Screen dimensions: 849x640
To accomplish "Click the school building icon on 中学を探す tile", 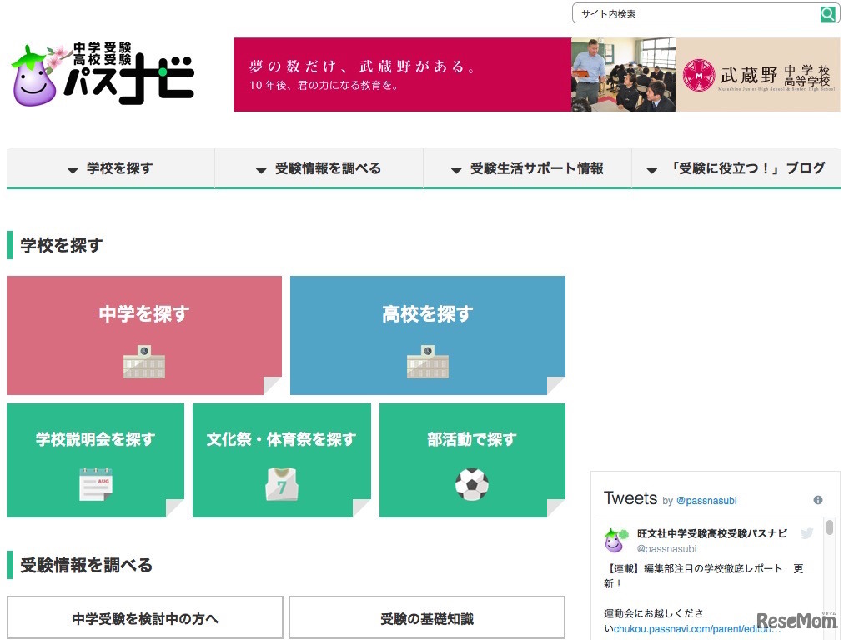I will pyautogui.click(x=143, y=365).
